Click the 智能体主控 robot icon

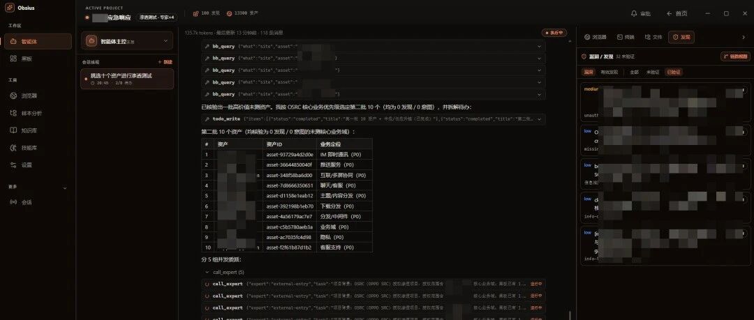click(x=91, y=41)
